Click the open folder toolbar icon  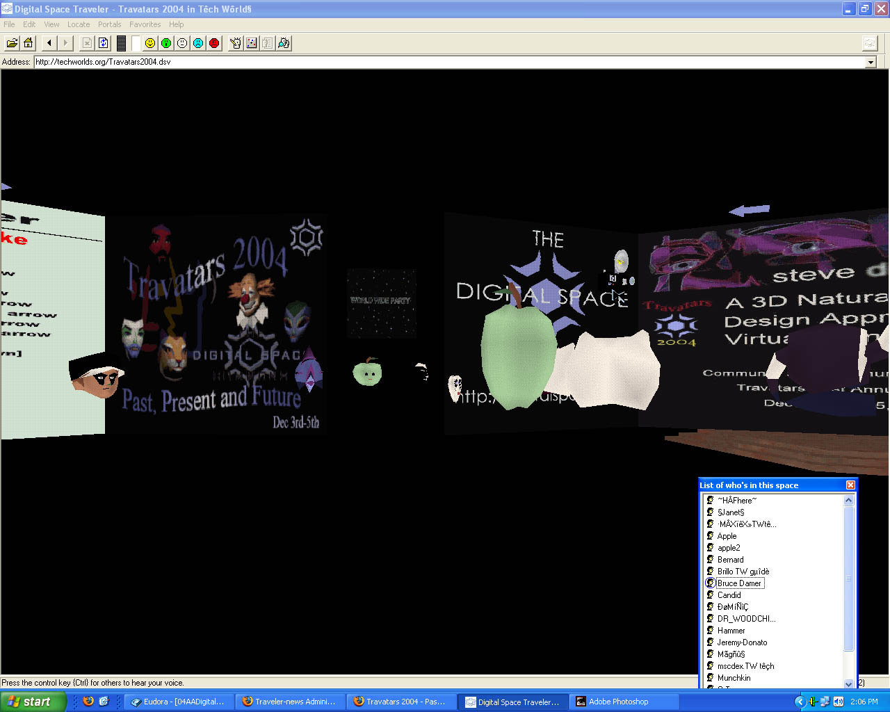[x=12, y=43]
